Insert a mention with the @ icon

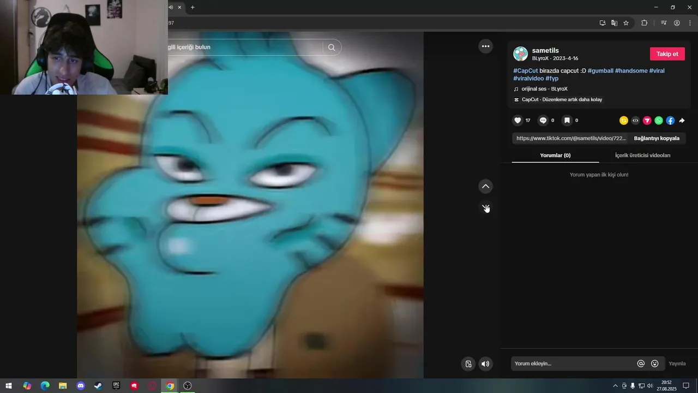coord(641,364)
